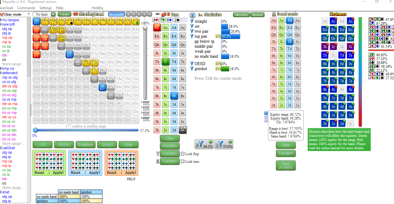This screenshot has height=204, width=394.
Task: Click the empty river card input field
Action: point(184,20)
